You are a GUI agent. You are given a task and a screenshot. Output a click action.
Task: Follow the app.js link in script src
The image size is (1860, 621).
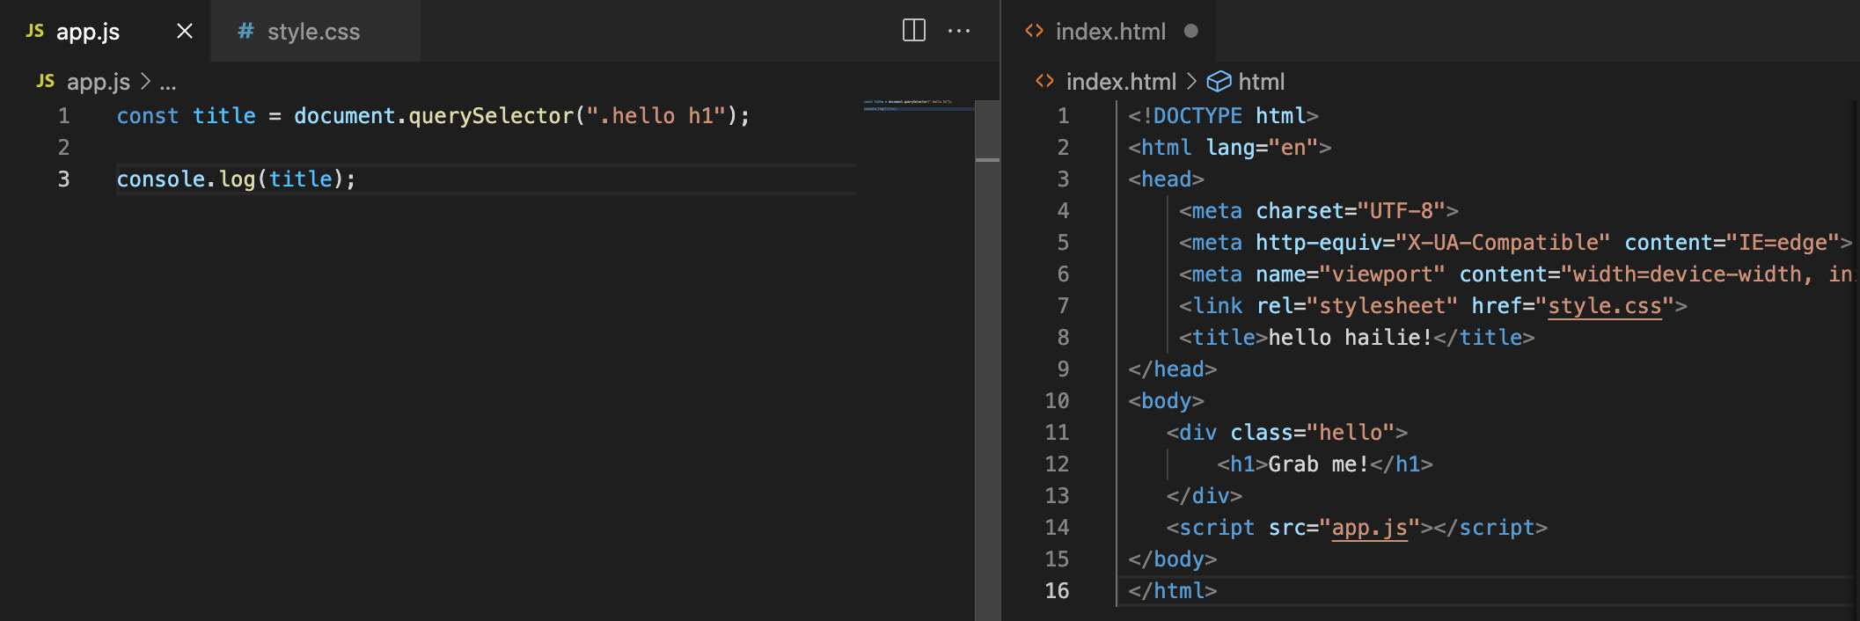(1369, 528)
